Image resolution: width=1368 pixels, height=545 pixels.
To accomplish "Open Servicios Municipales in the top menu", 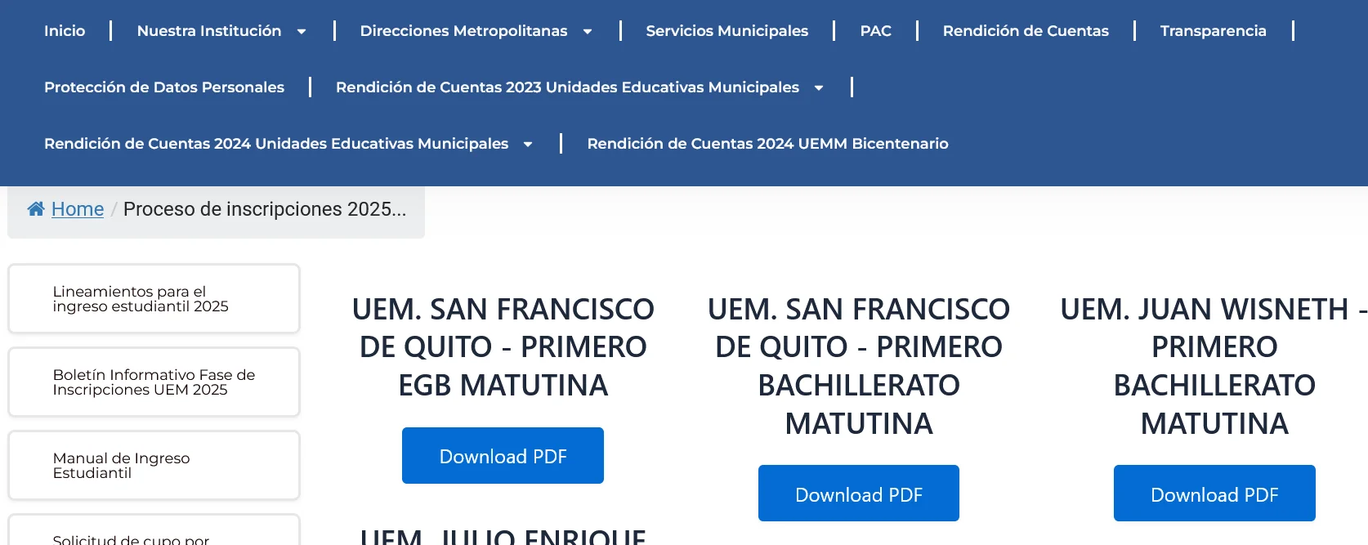I will coord(727,31).
